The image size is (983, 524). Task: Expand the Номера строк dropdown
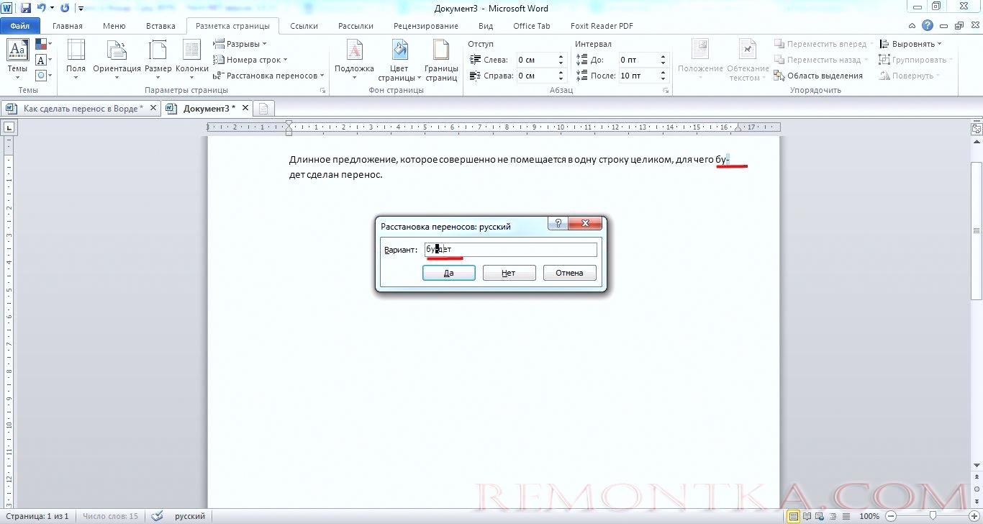pyautogui.click(x=250, y=60)
